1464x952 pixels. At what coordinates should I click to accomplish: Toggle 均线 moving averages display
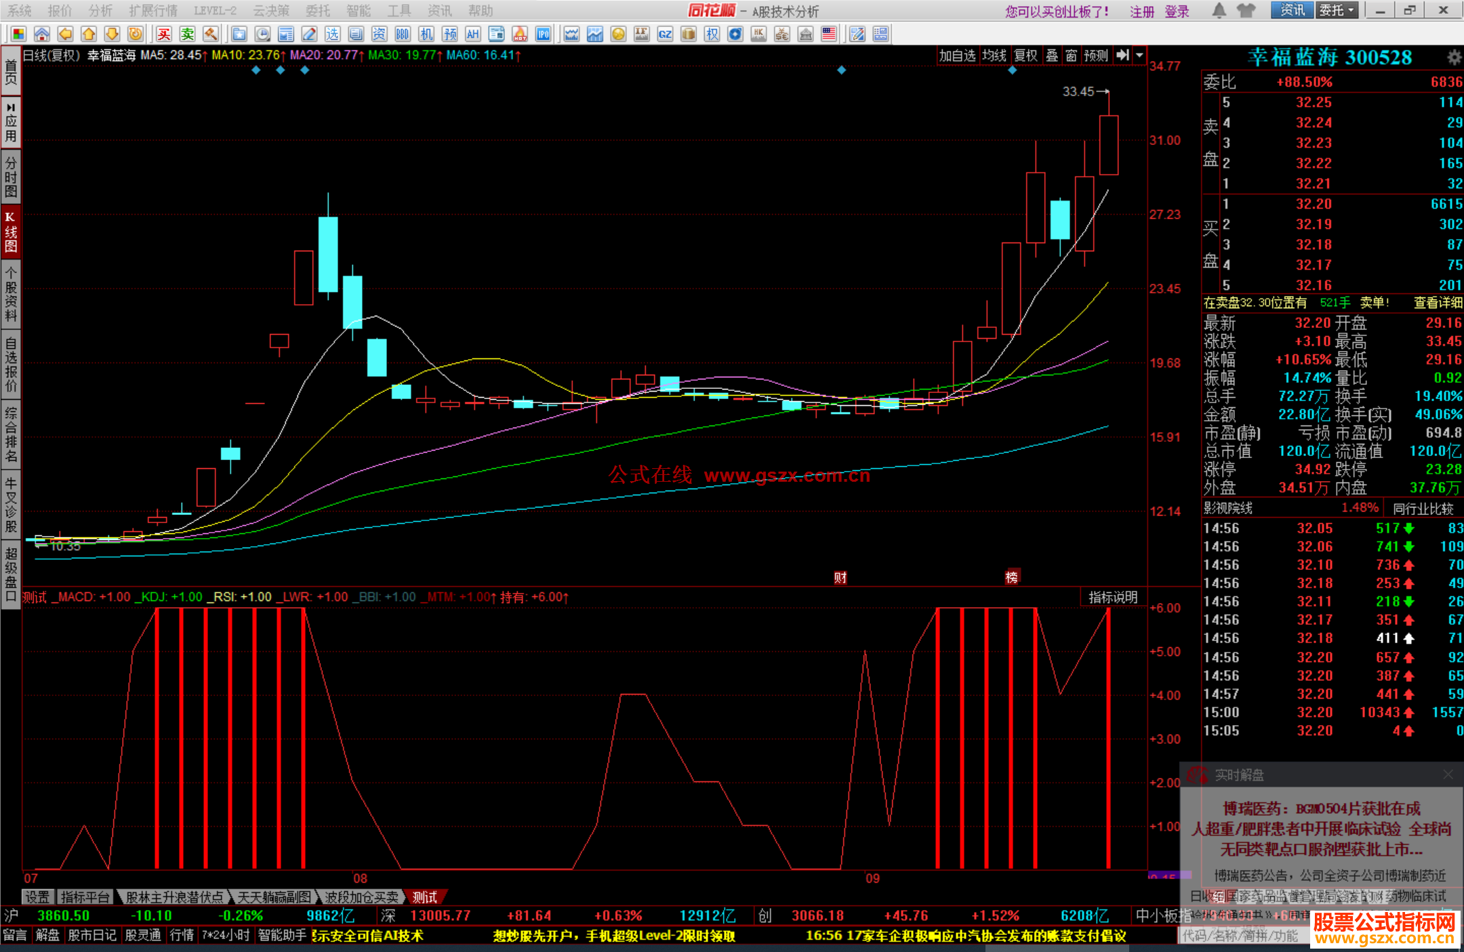[x=994, y=56]
